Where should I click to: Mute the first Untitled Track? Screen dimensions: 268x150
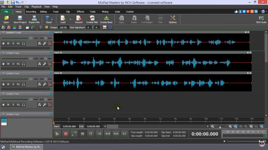tap(8, 44)
